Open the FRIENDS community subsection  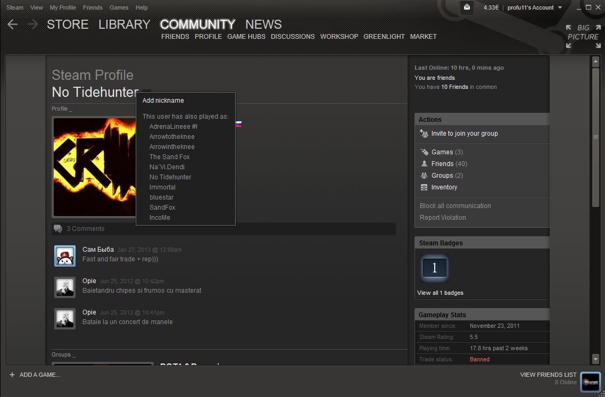pos(175,37)
